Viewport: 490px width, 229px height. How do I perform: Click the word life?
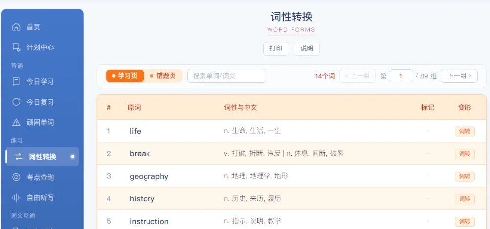click(x=135, y=131)
